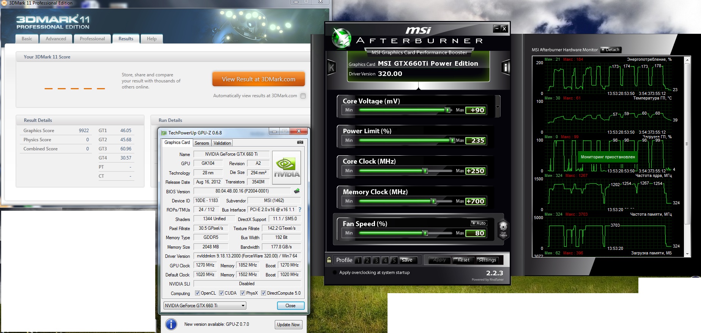Open Afterburner info with the i button
701x333 pixels.
coord(506,68)
